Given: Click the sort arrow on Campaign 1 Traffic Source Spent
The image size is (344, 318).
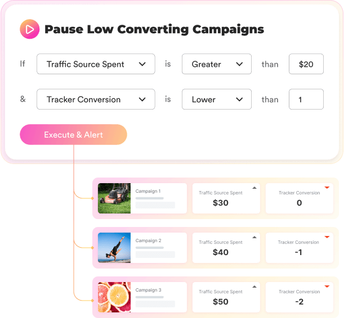Looking at the screenshot, I should (x=254, y=188).
